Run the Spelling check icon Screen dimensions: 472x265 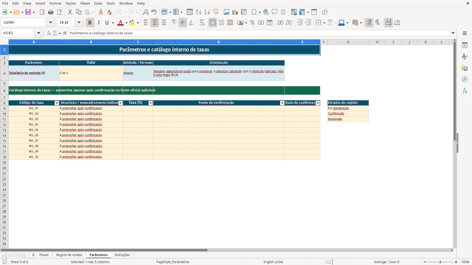[x=154, y=12]
